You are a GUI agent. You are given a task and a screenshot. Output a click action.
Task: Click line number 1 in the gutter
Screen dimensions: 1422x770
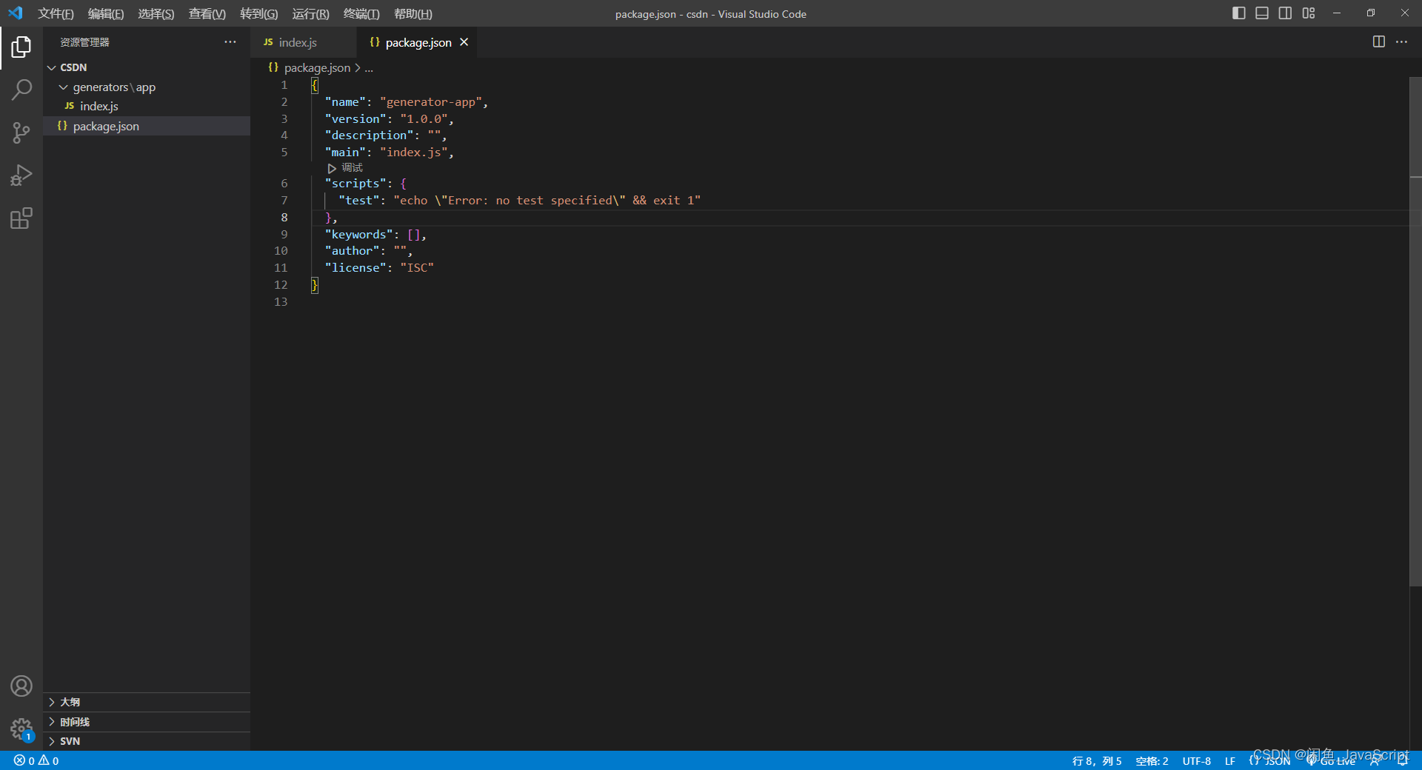284,85
